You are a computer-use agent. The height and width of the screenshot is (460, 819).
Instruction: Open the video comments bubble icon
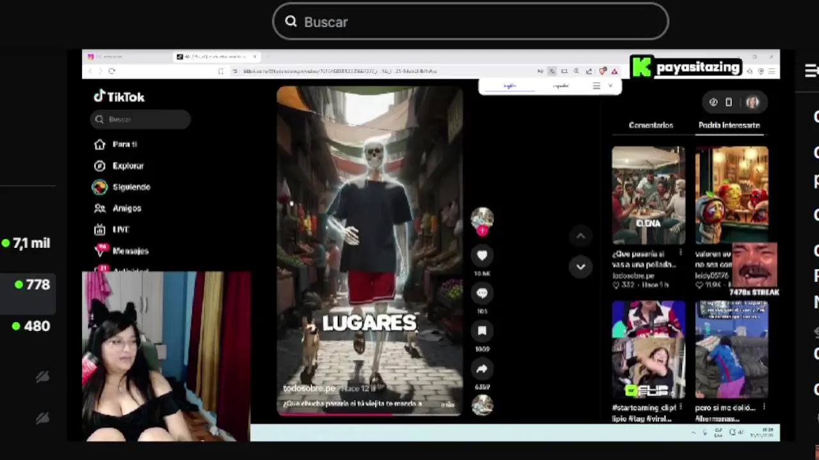click(482, 293)
